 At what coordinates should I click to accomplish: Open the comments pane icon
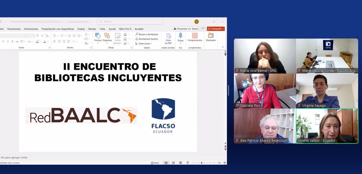[x=203, y=29]
